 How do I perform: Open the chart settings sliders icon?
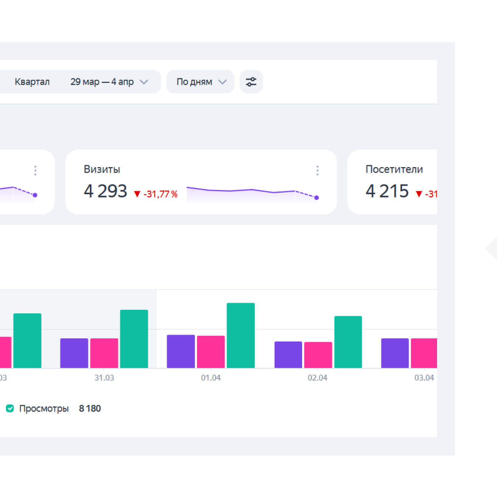(251, 82)
